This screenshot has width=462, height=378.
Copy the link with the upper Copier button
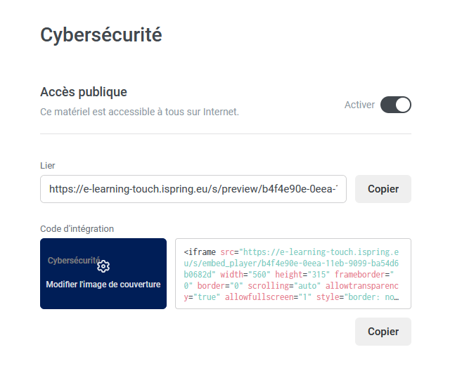(x=383, y=189)
